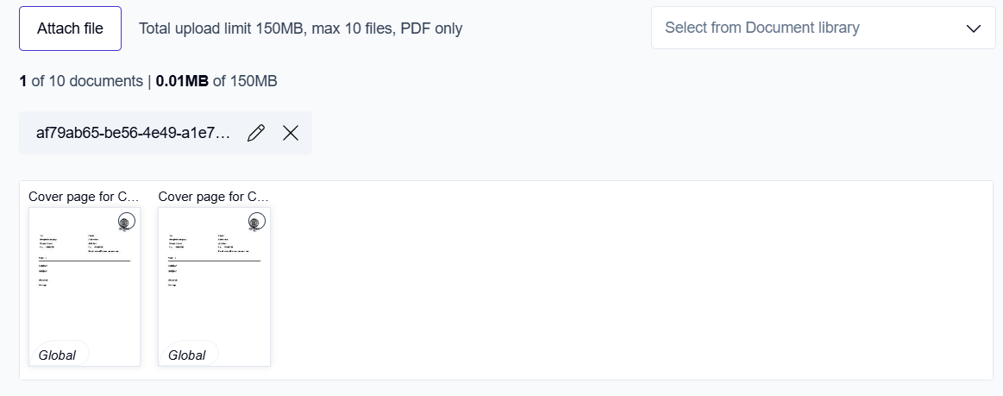Click the Attach file button

point(70,28)
